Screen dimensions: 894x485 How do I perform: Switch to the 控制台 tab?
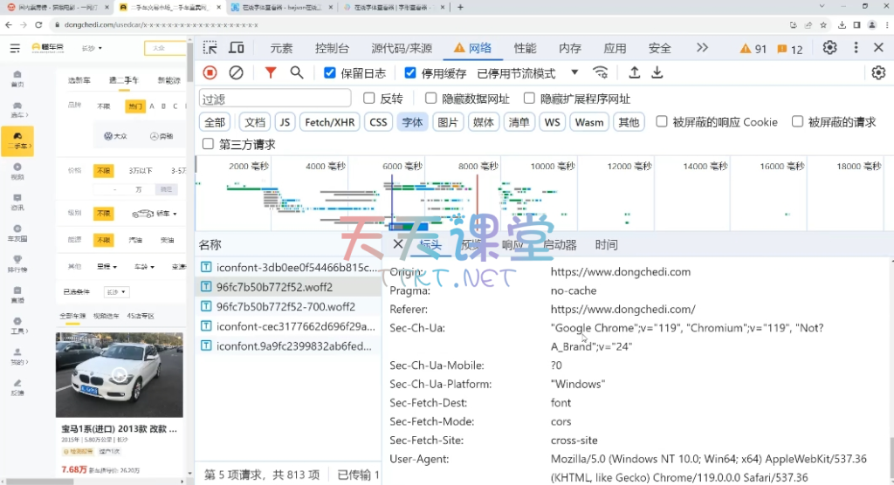[x=332, y=48]
